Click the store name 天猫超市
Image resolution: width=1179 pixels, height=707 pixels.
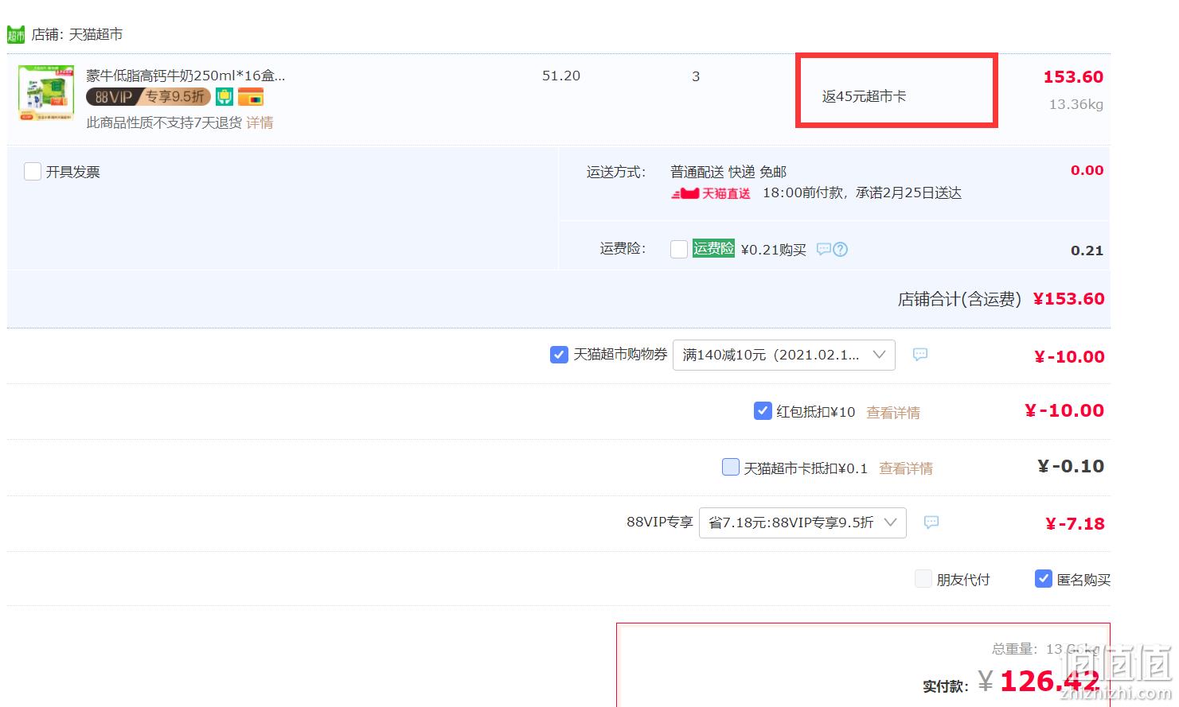coord(96,34)
